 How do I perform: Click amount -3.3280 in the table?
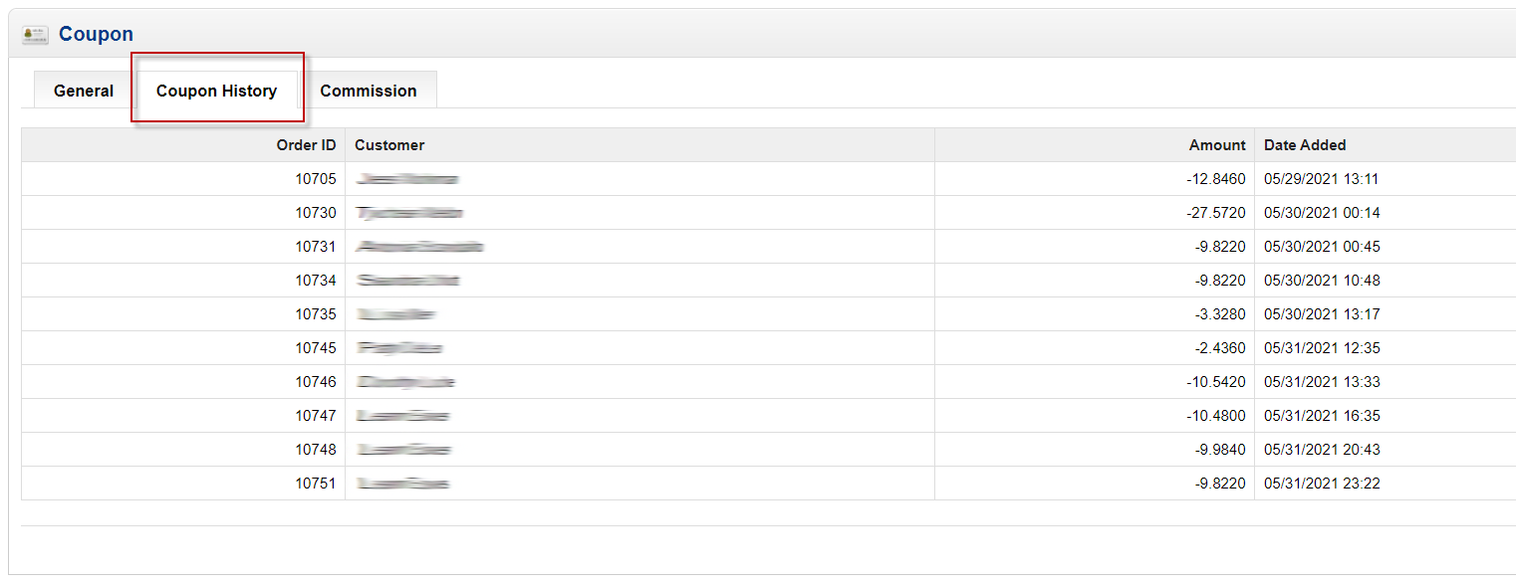1220,314
